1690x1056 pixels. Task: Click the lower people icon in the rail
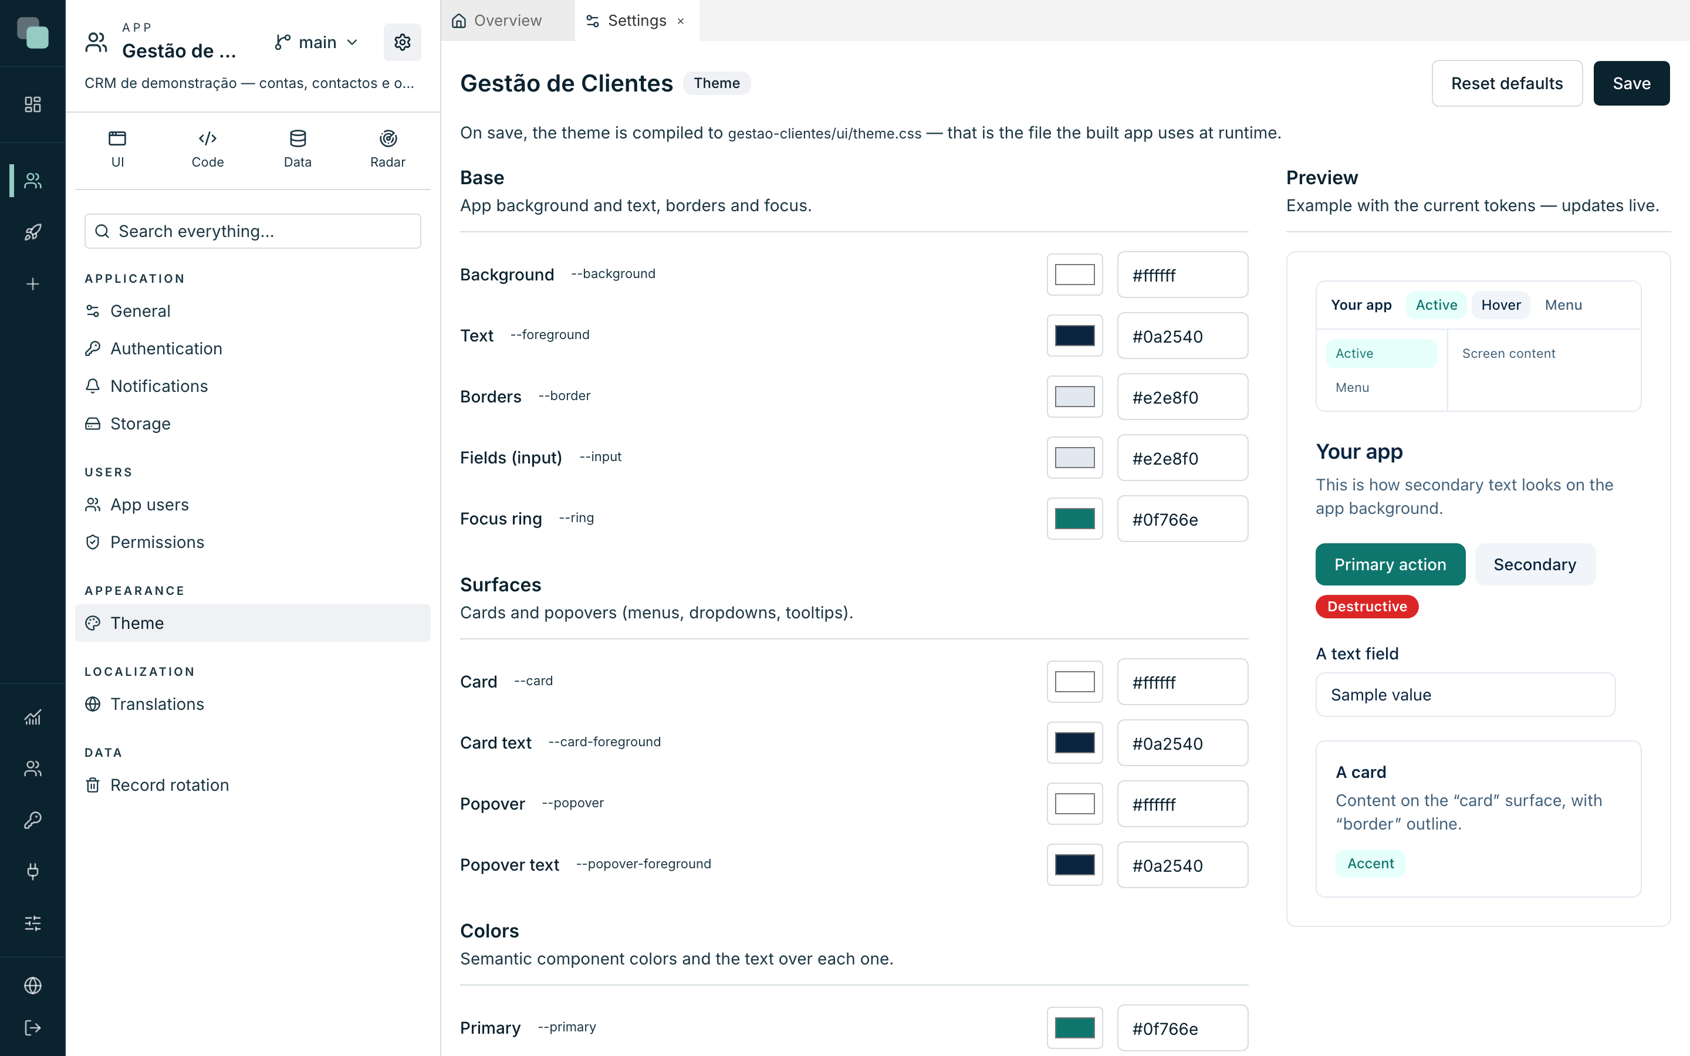(33, 769)
